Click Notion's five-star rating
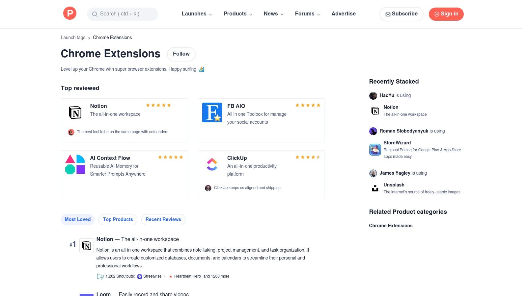The image size is (527, 296). click(x=158, y=105)
